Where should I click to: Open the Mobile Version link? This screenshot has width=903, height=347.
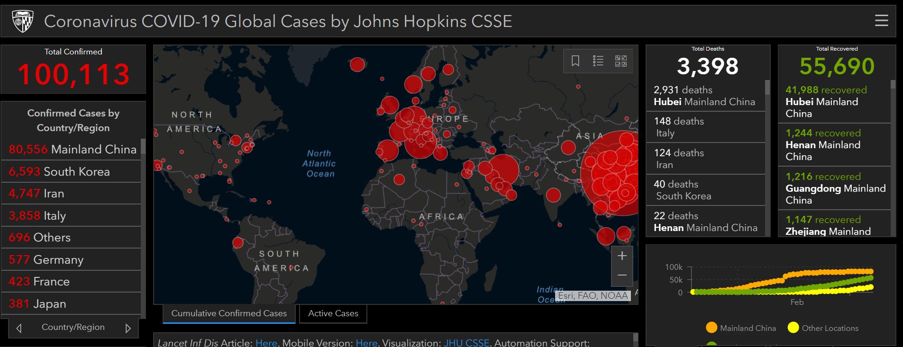point(366,343)
